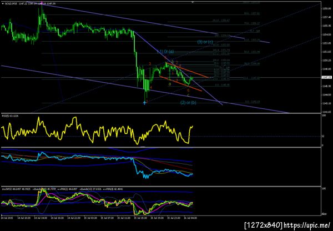Click the current price tag 1147.39 on the price axis
Image resolution: width=333 pixels, height=231 pixels.
(327, 78)
